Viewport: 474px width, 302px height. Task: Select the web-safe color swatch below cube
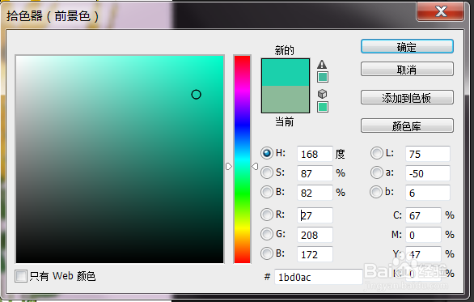click(323, 107)
